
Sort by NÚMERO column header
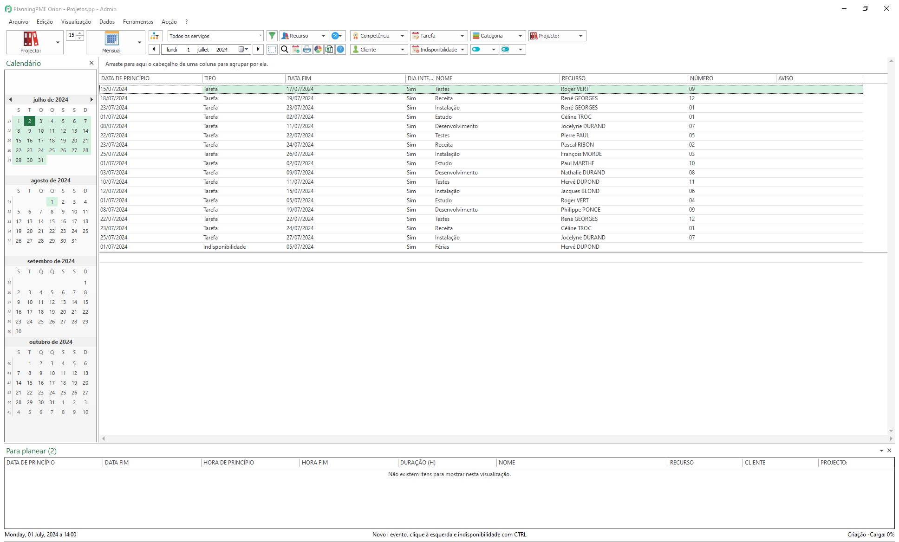click(x=732, y=78)
